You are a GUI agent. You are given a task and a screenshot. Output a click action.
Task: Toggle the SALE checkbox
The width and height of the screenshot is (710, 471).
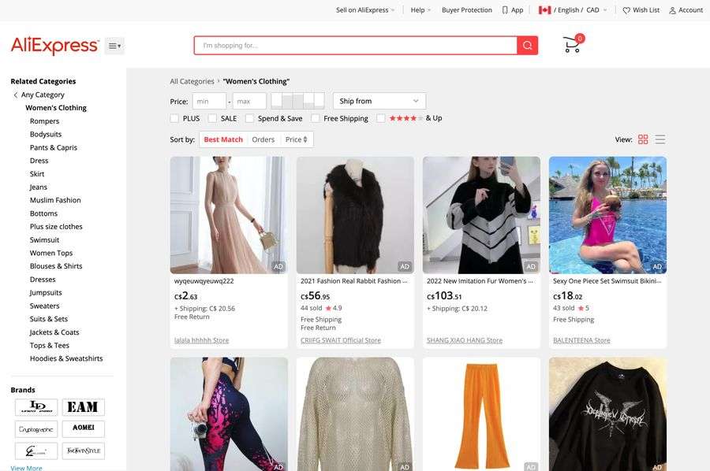pos(212,118)
